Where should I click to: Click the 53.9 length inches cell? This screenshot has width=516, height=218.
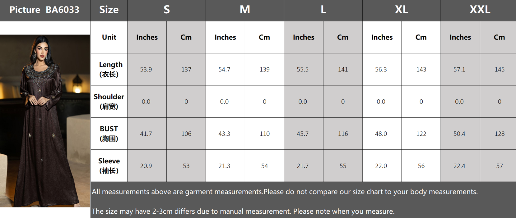click(x=147, y=69)
